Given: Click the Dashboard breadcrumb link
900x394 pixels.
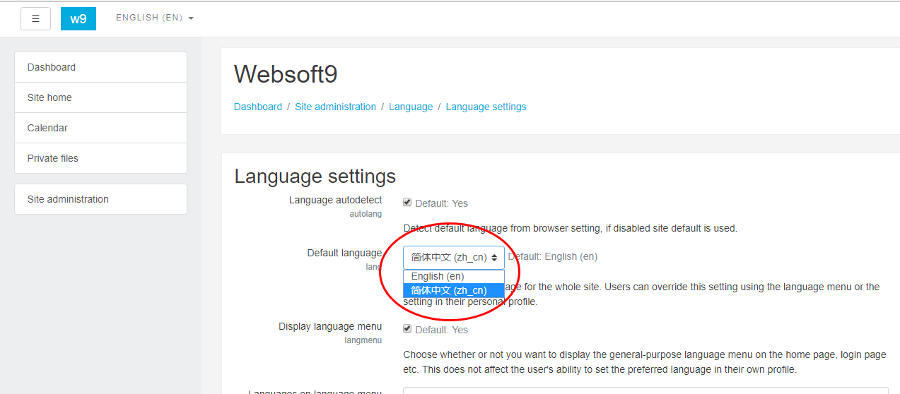Looking at the screenshot, I should point(258,107).
